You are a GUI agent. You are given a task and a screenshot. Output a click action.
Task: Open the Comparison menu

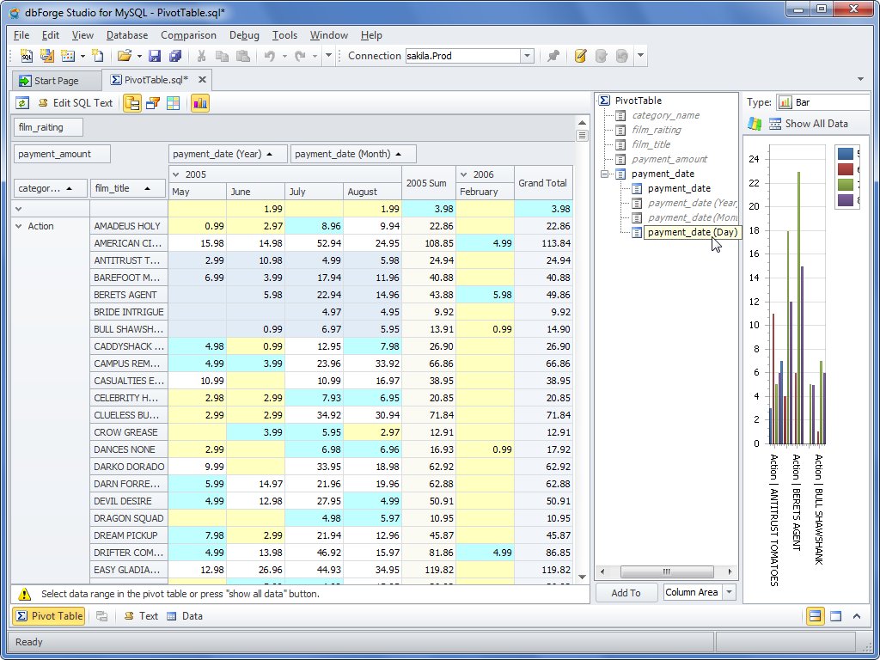(x=188, y=35)
